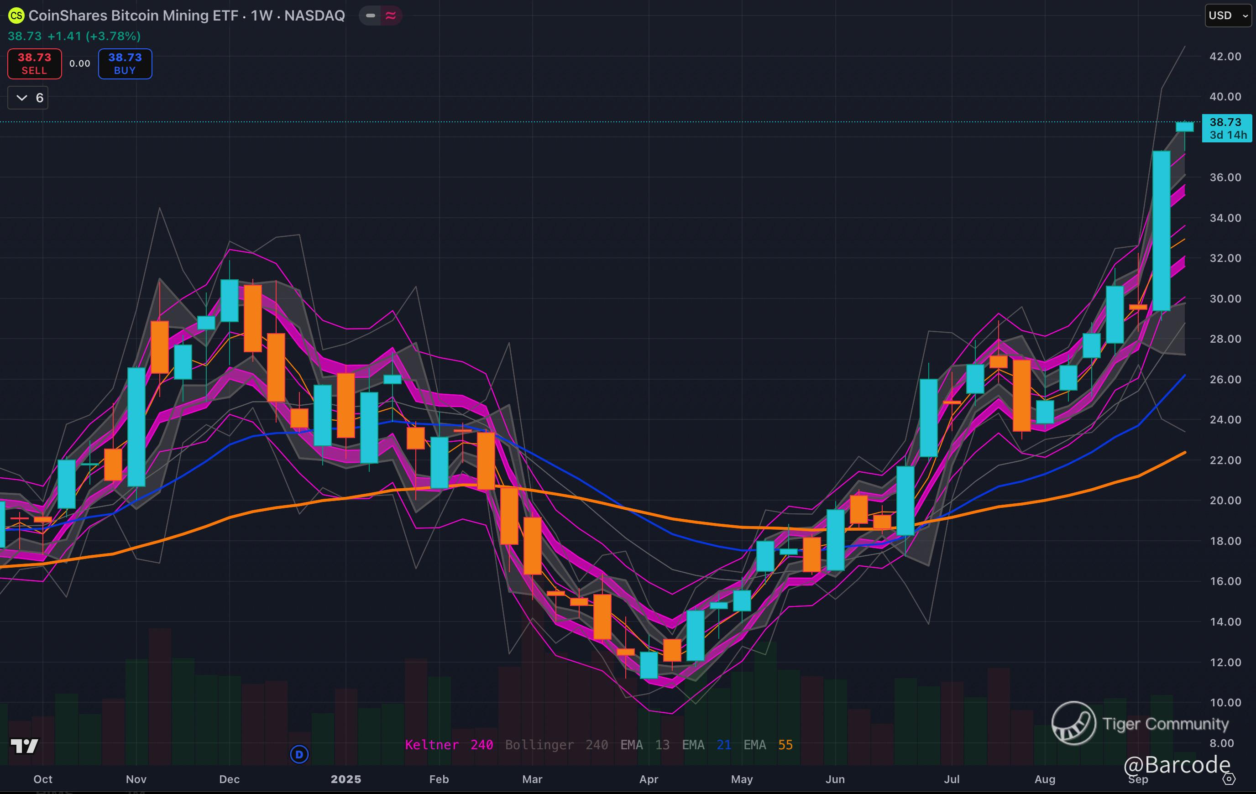Click the Tiger Community logo icon

click(1073, 723)
